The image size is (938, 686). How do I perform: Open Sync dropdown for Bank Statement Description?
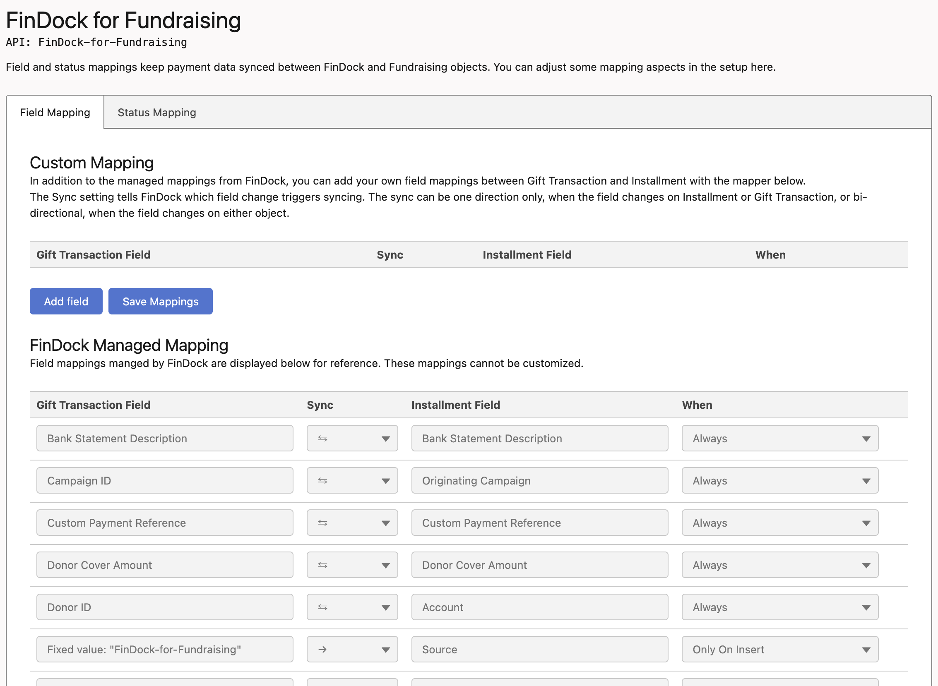352,439
